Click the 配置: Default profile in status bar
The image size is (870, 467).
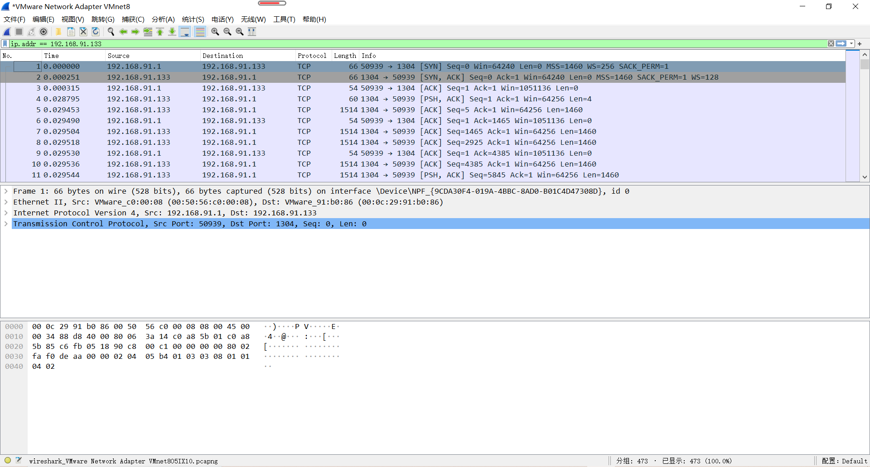[x=844, y=461]
